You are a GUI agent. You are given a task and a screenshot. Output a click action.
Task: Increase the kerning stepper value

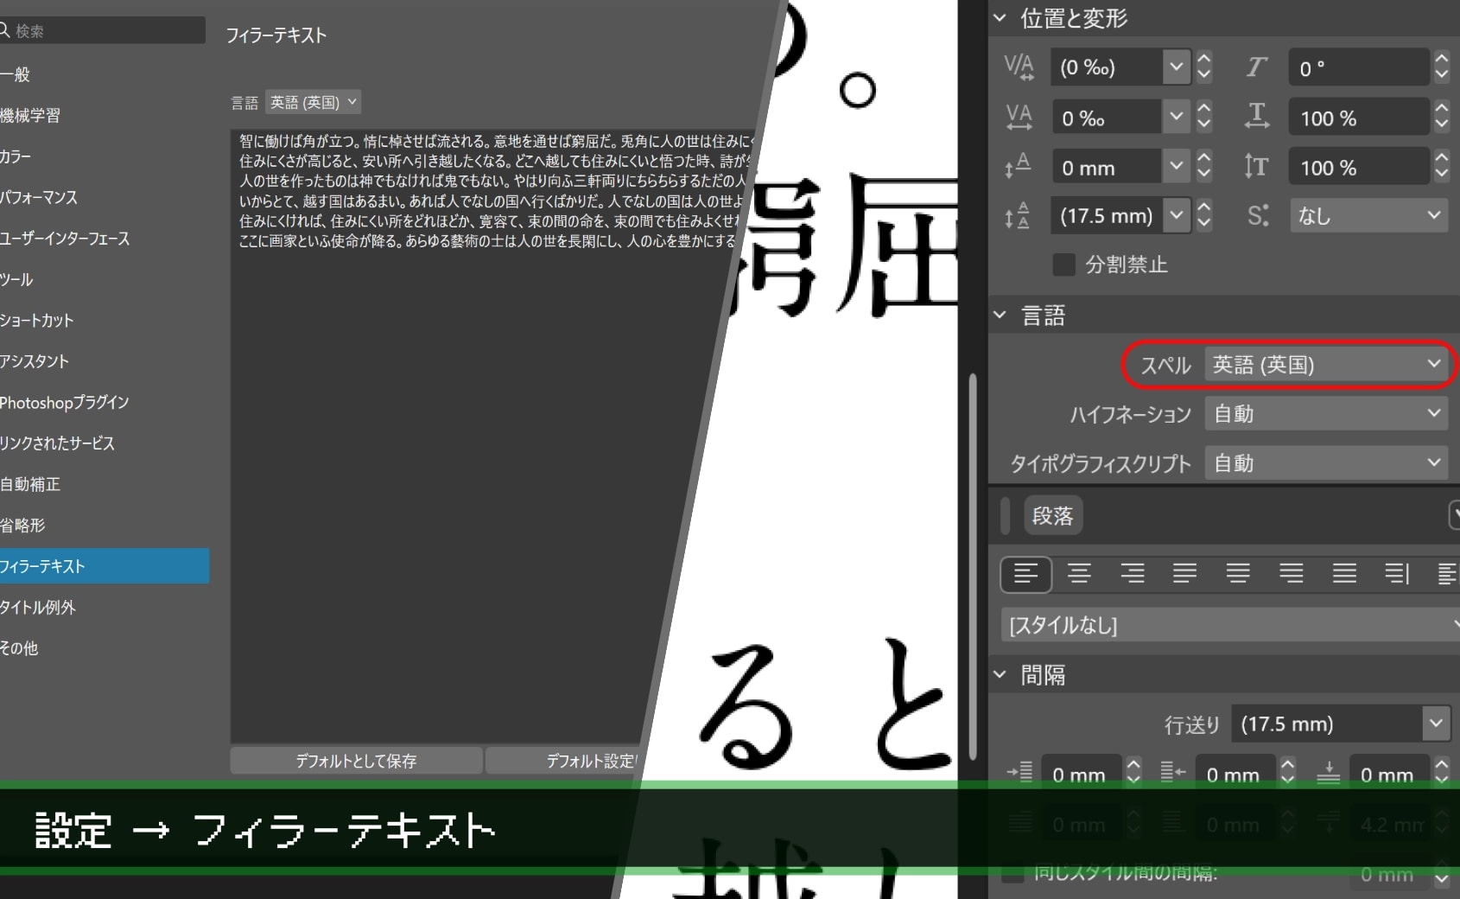click(1203, 59)
